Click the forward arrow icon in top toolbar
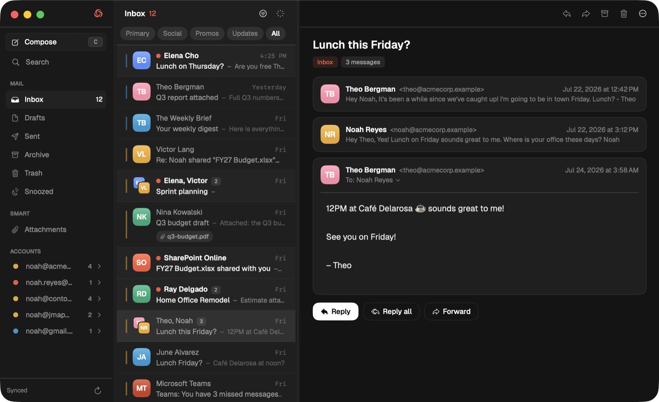 [x=586, y=14]
